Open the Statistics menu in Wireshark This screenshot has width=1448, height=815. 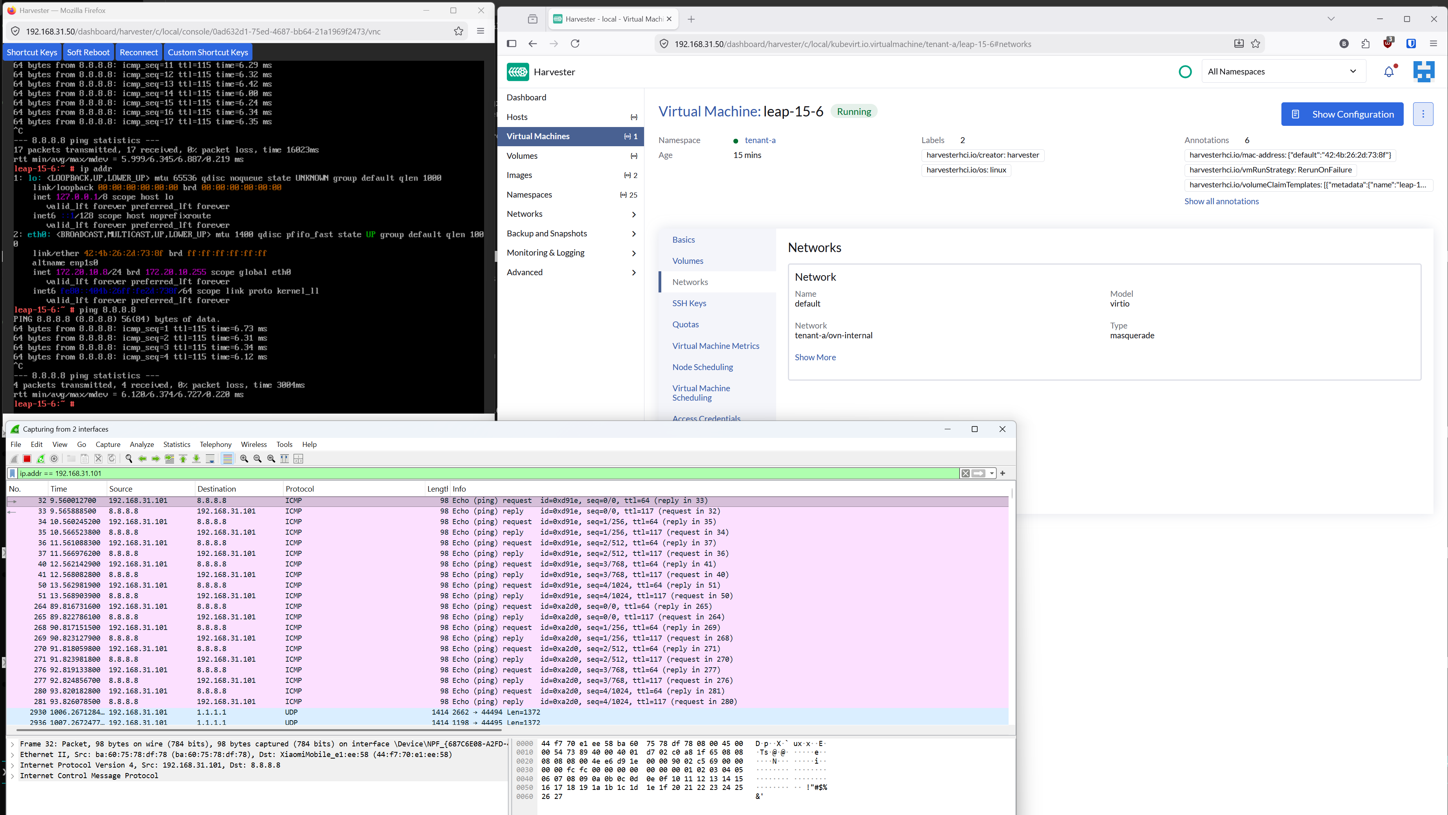click(176, 444)
